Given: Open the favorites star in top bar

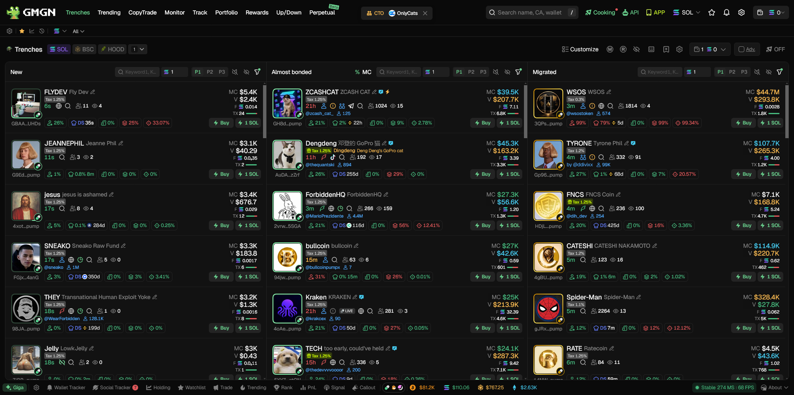Looking at the screenshot, I should pos(712,13).
